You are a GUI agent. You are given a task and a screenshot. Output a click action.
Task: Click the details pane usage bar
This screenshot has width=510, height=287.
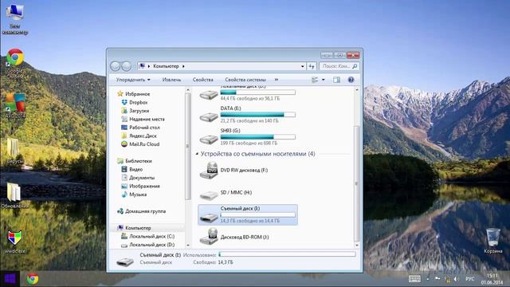(287, 254)
